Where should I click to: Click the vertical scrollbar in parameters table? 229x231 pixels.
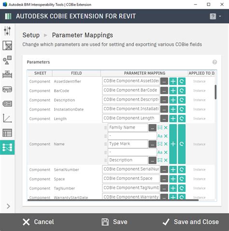pos(215,92)
